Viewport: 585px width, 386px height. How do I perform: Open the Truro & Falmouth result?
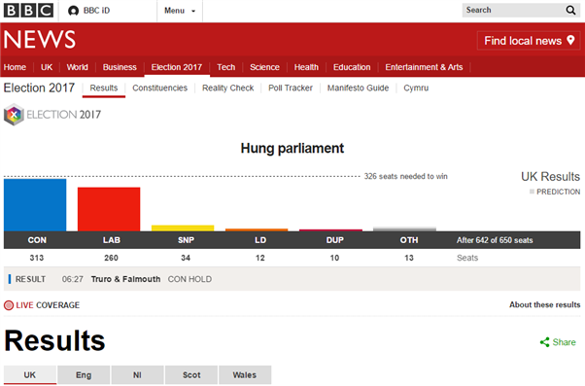click(125, 279)
